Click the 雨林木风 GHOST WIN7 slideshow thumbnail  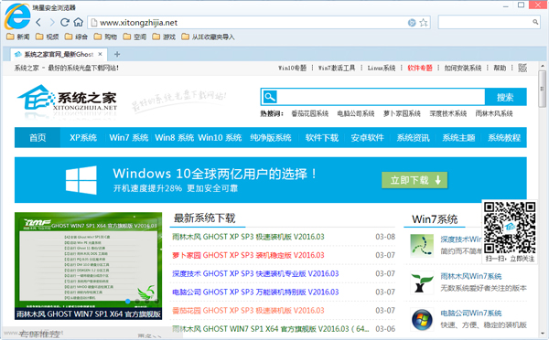pyautogui.click(x=88, y=266)
